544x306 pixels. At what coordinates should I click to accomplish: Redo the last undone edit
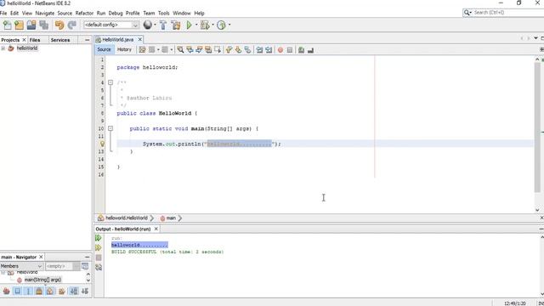coord(71,25)
